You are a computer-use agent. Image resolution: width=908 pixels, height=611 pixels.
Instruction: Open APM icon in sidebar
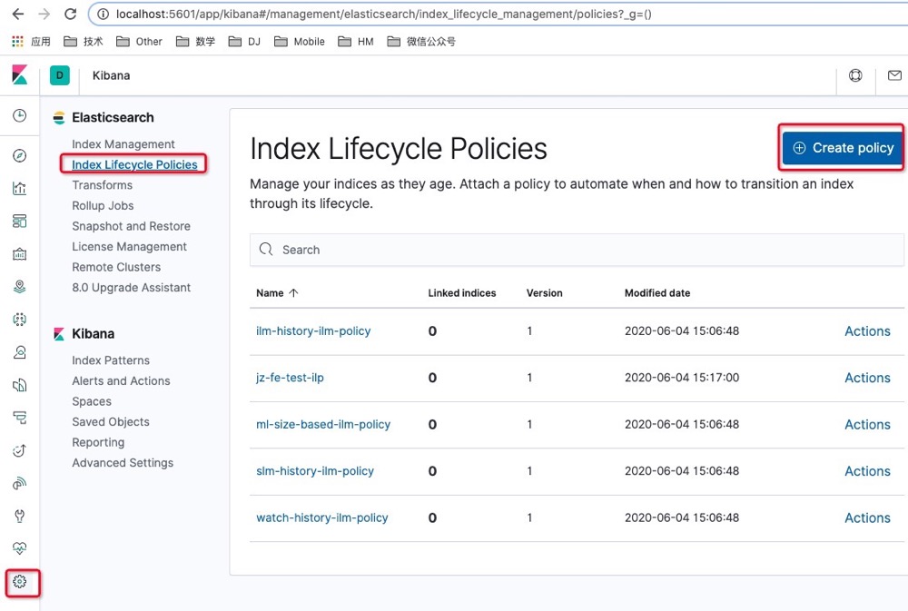(x=20, y=418)
